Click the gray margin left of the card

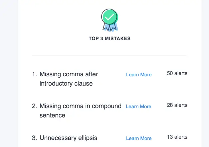[x=9, y=74]
